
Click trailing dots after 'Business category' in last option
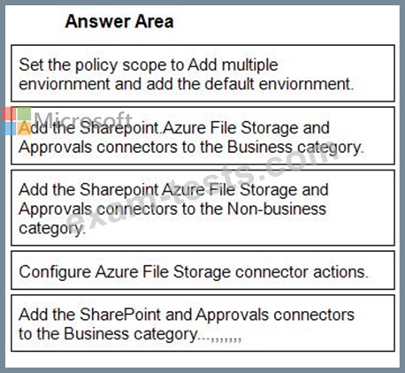tap(220, 339)
